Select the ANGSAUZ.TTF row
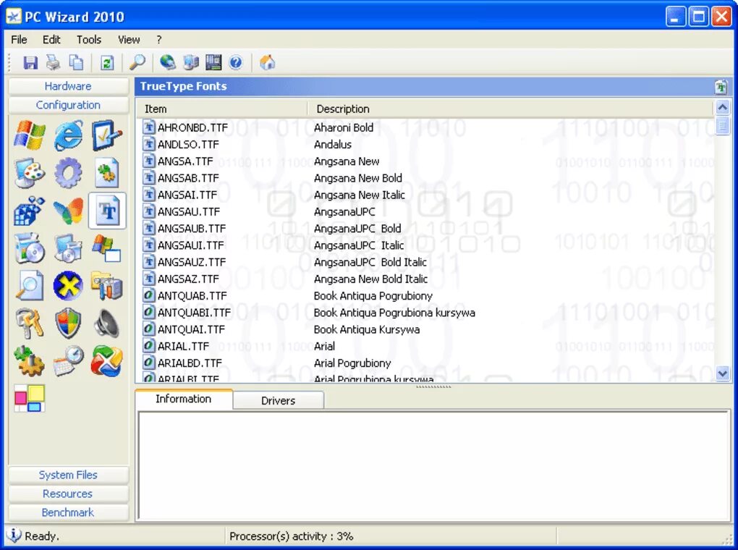The width and height of the screenshot is (738, 550). pos(425,262)
